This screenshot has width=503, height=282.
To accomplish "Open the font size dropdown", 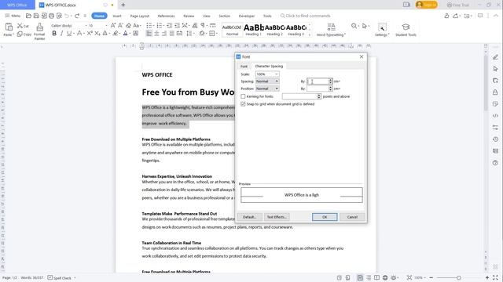I will click(x=107, y=26).
